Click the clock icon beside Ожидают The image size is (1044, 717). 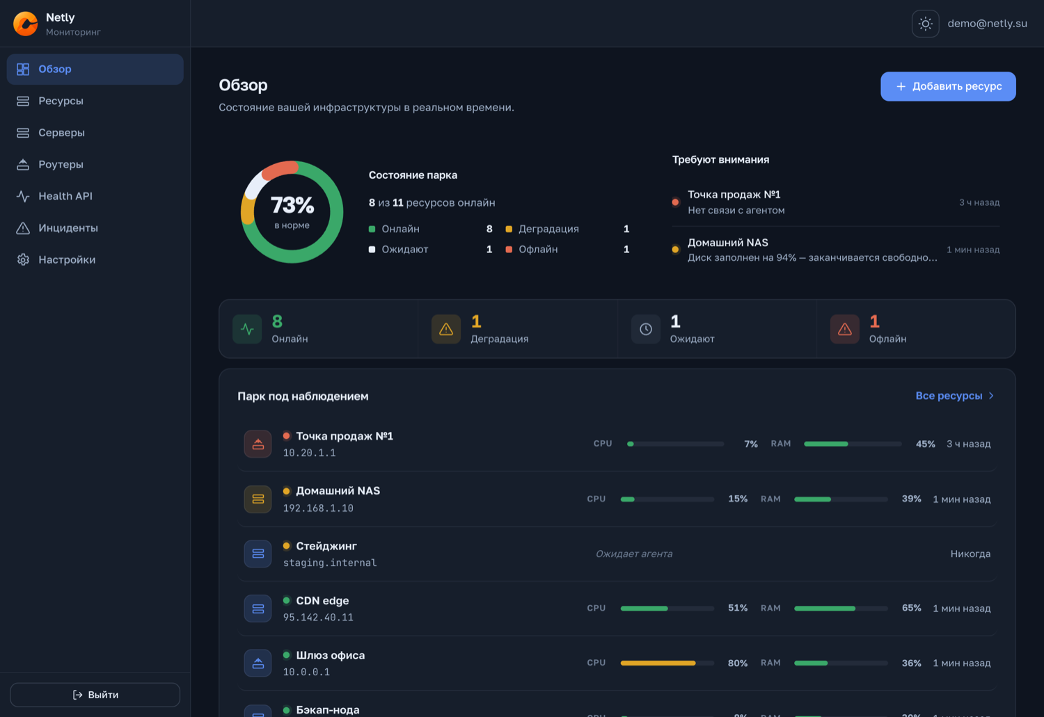(x=646, y=329)
